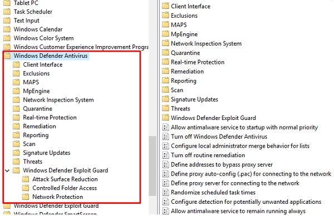Click policy icon for Define addresses to bypass proxy
The image size is (334, 216).
(x=165, y=164)
